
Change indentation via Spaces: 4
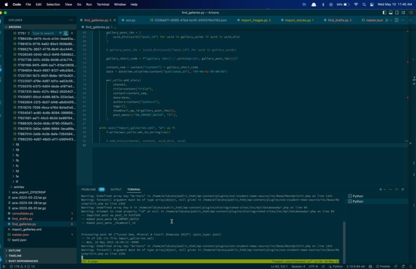pyautogui.click(x=298, y=266)
